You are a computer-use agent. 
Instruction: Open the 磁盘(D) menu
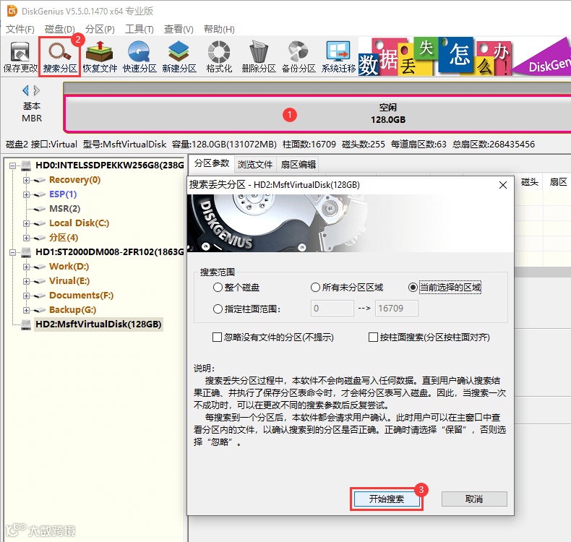pyautogui.click(x=59, y=29)
